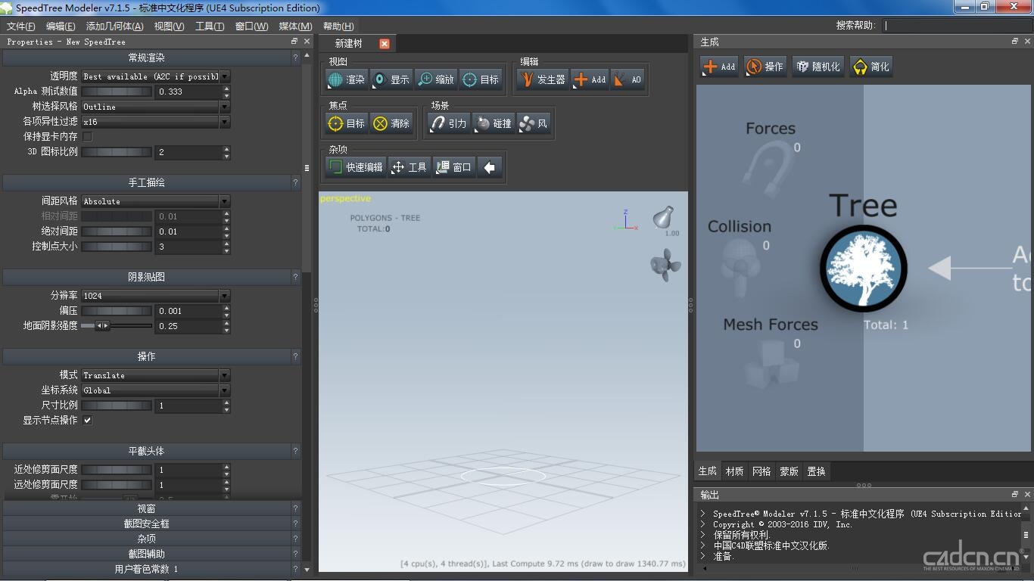Screen dimensions: 1034x581
Task: Click the 偏压 0.001 value field
Action: coord(189,311)
